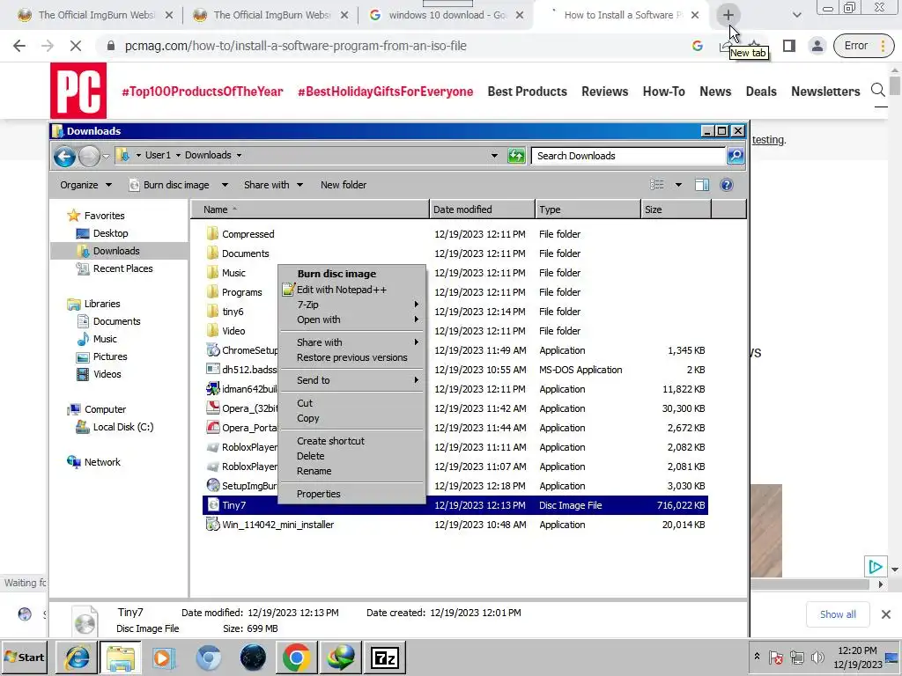Viewport: 902px width, 676px height.
Task: Click the AdChoices icon on the web page
Action: [875, 567]
